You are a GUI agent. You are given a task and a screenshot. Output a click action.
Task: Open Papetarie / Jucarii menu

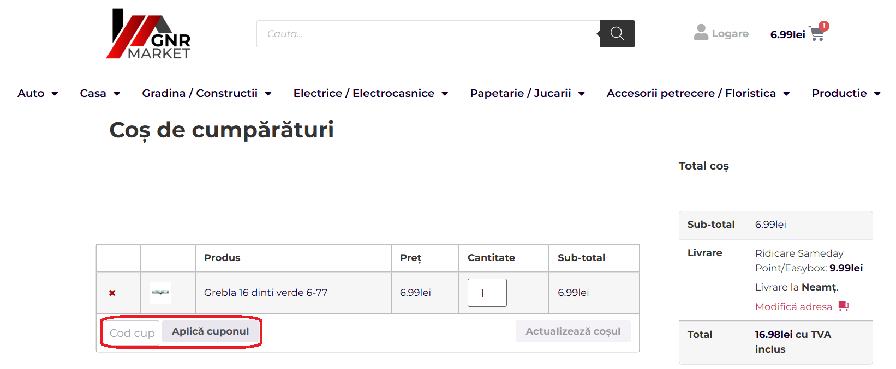[582, 94]
